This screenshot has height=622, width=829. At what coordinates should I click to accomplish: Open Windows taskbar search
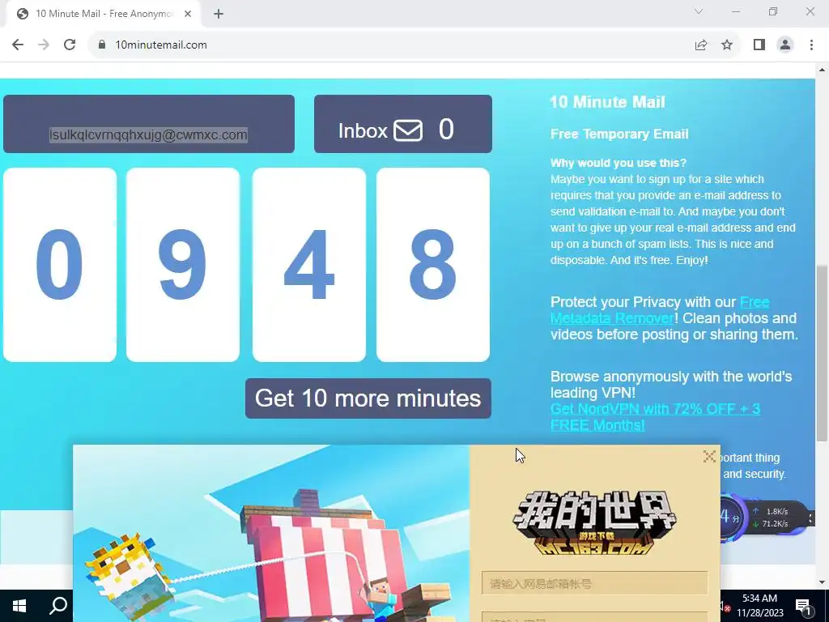pos(58,606)
